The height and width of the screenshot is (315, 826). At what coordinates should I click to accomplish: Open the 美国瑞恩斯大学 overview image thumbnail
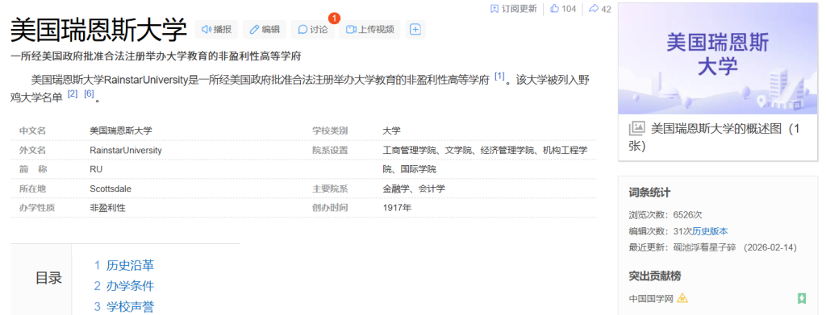(x=717, y=58)
